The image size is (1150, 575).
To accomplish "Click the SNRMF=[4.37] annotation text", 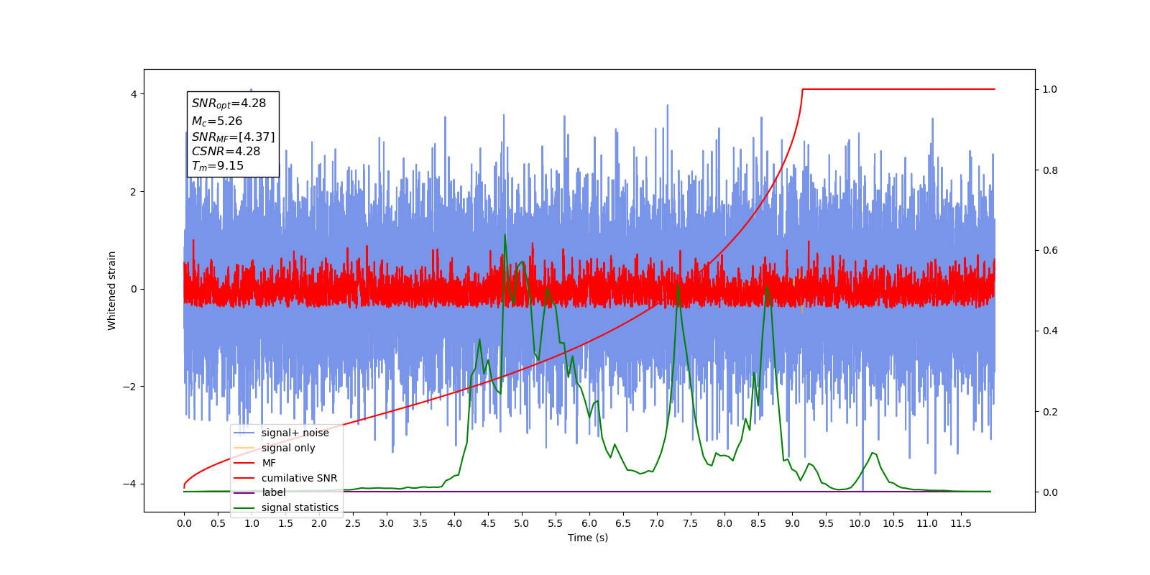I will tap(233, 137).
